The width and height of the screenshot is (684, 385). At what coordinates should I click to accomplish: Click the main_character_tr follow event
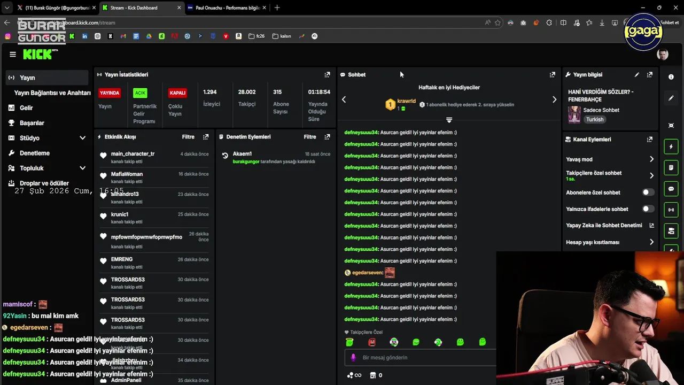pyautogui.click(x=154, y=157)
